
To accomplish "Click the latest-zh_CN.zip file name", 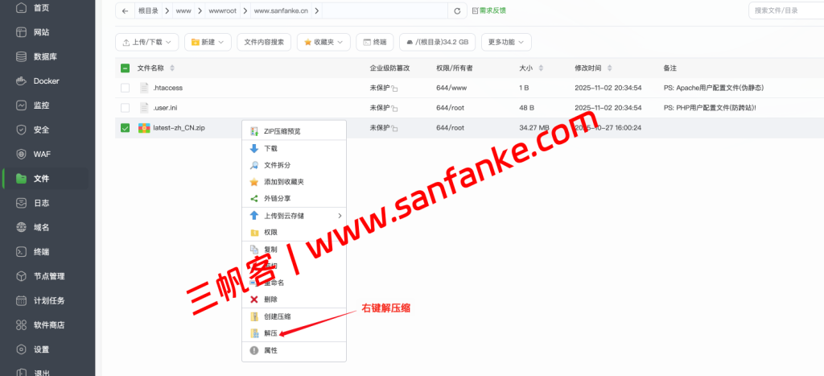I will click(x=179, y=128).
